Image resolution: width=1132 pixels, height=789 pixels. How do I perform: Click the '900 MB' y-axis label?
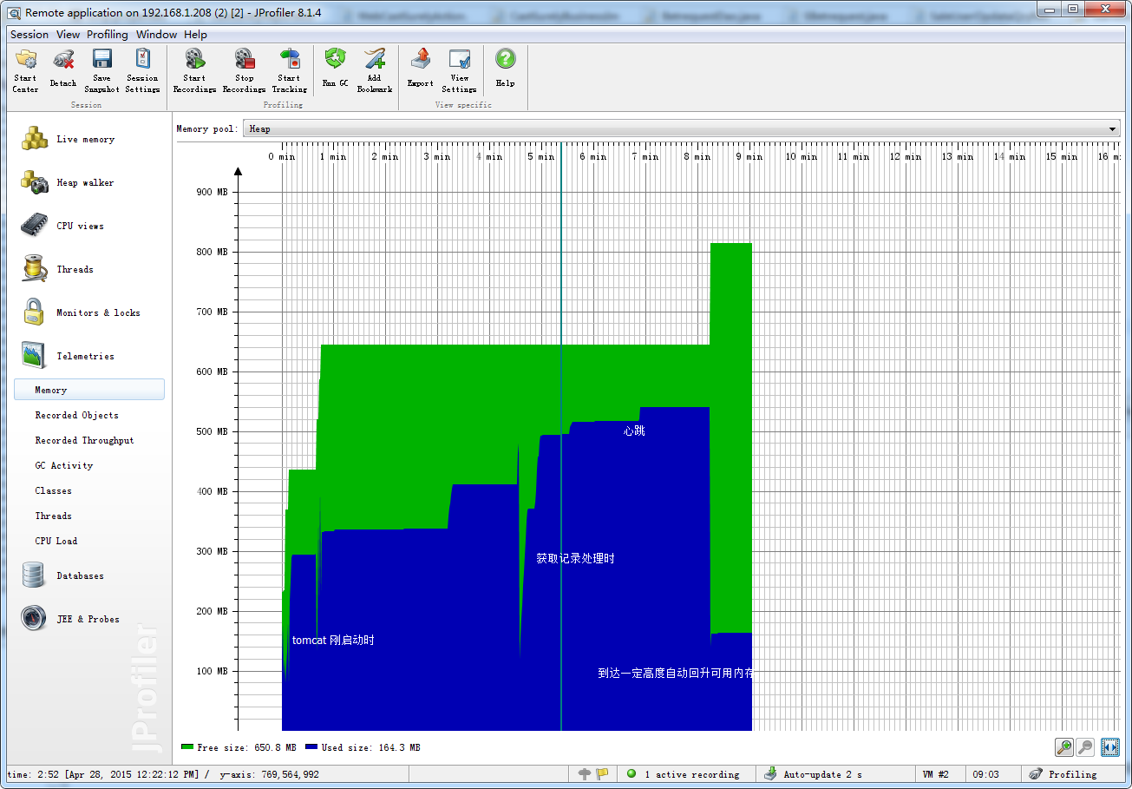tap(210, 192)
